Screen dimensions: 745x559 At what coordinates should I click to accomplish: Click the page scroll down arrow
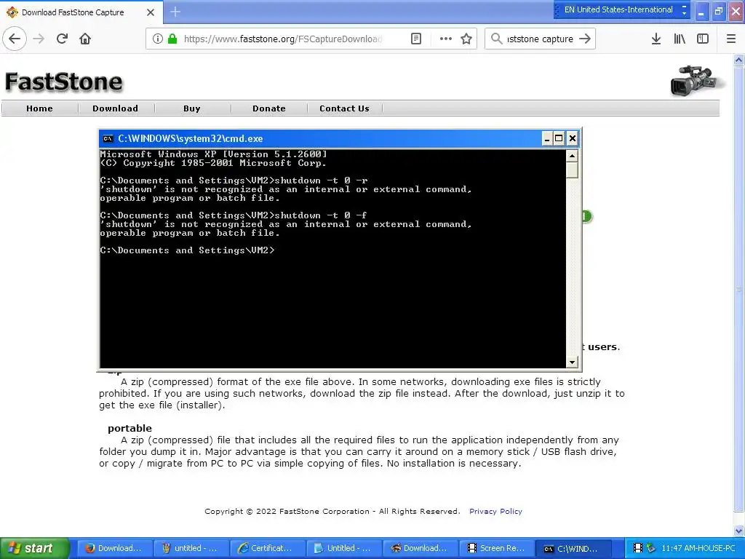pos(739,531)
